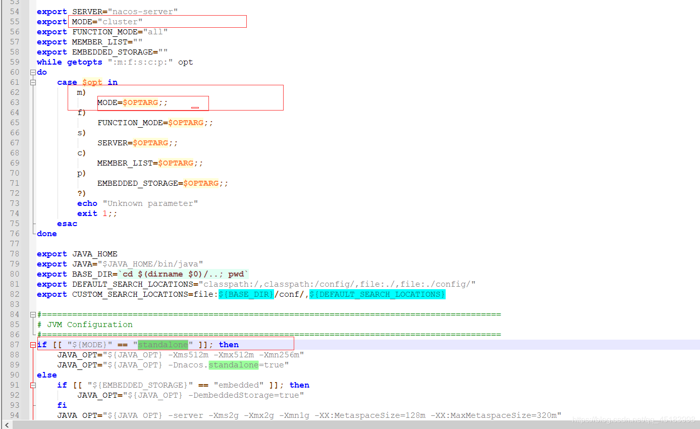
Task: Collapse the fold at line 87 MODE if-statement
Action: 33,345
